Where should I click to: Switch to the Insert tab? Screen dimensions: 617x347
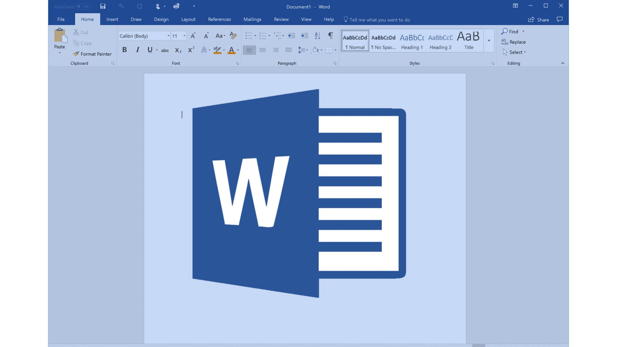tap(112, 19)
